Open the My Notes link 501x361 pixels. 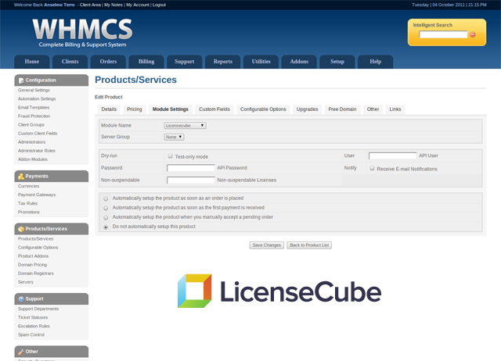tap(113, 5)
